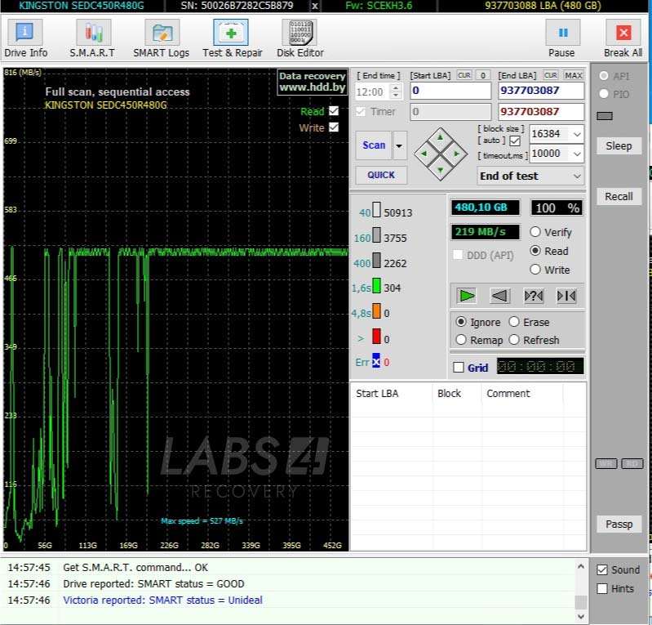Click the Break All button
This screenshot has width=652, height=625.
tap(623, 38)
